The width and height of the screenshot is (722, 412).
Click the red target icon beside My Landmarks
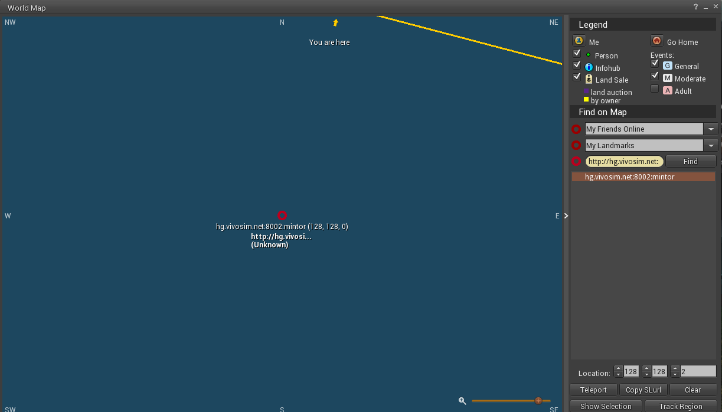[x=576, y=145]
